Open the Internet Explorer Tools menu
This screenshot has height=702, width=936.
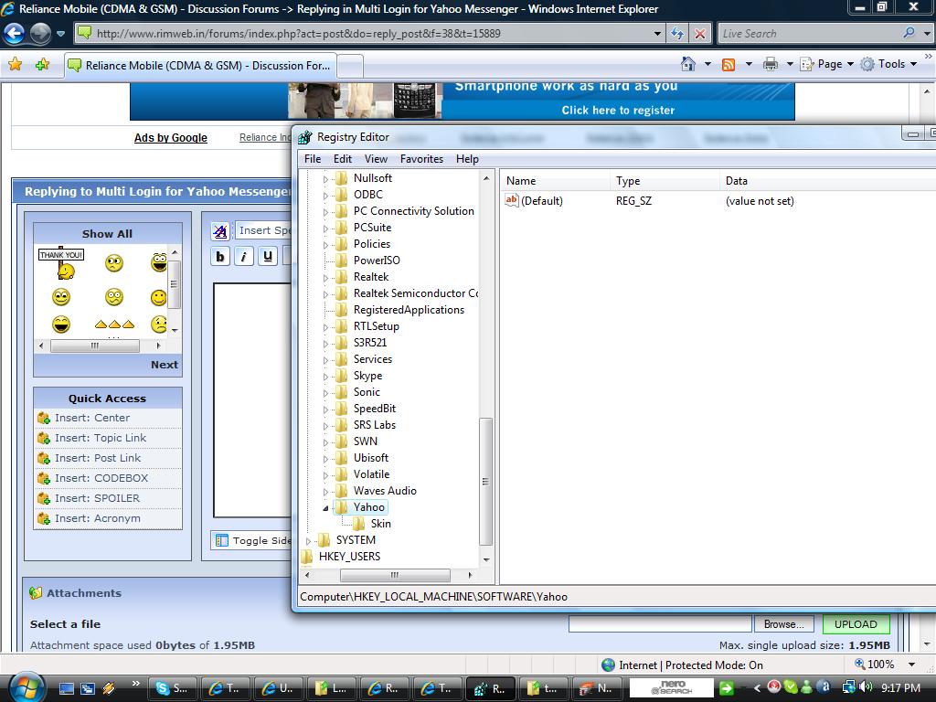[x=888, y=64]
